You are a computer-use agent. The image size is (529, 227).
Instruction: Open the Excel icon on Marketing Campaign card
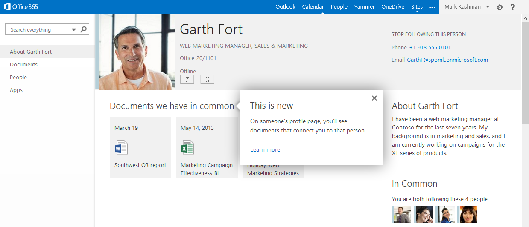(x=187, y=147)
